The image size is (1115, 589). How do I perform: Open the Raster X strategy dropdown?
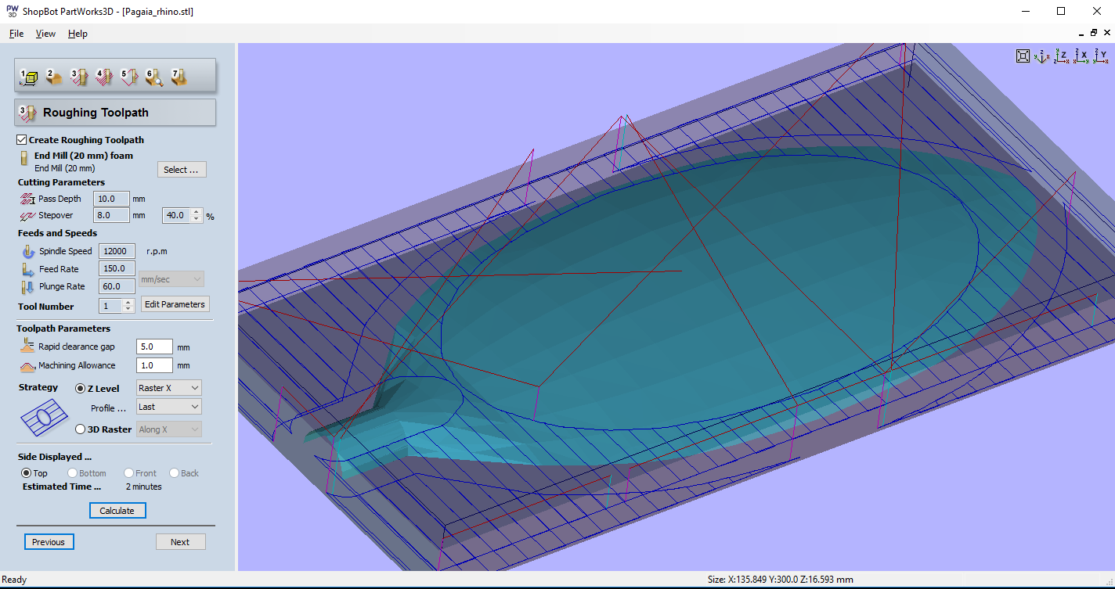pos(168,388)
